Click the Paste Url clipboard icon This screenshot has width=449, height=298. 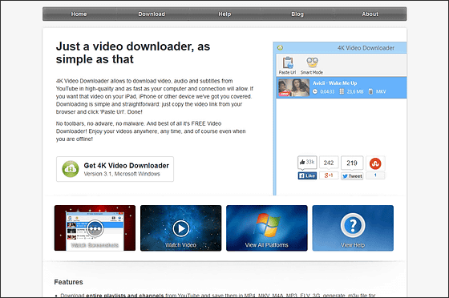tap(288, 63)
